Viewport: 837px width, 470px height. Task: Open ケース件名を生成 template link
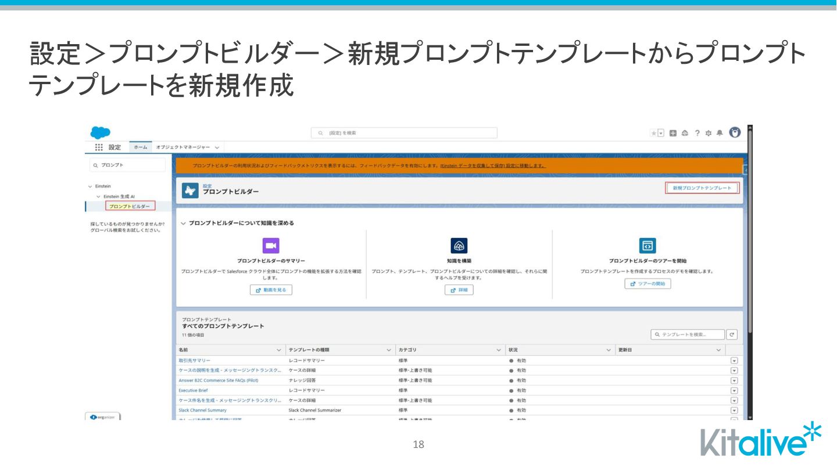point(230,400)
